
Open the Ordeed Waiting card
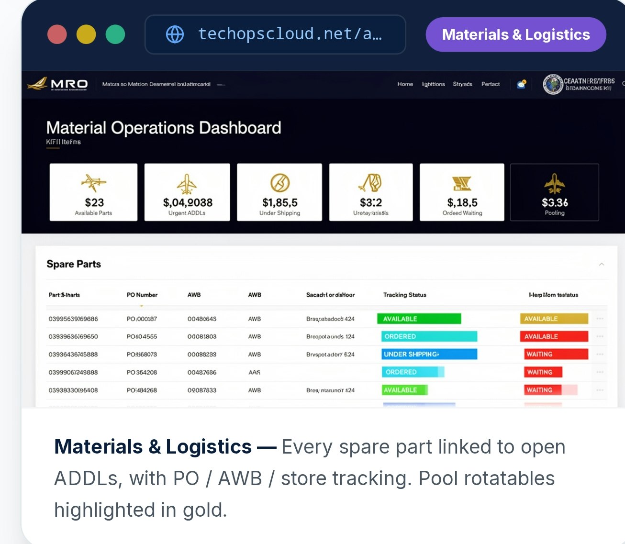pyautogui.click(x=462, y=192)
